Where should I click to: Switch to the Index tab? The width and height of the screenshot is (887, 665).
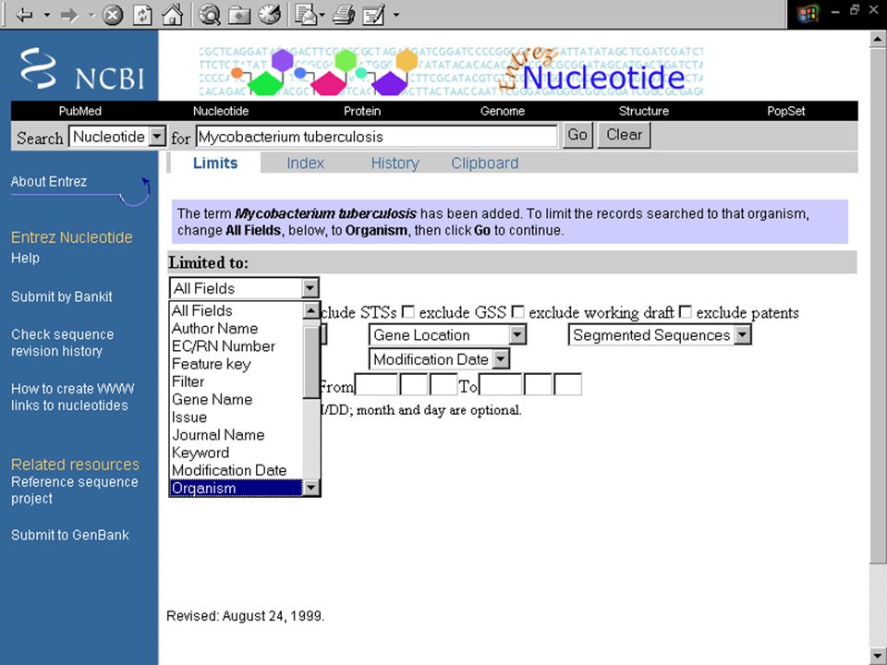305,163
